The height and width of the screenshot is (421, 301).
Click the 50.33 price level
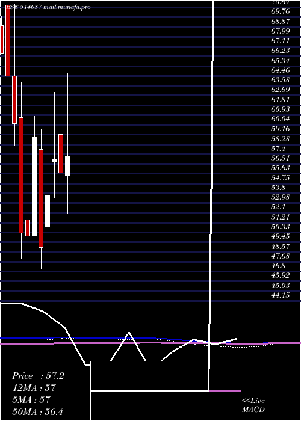click(281, 226)
